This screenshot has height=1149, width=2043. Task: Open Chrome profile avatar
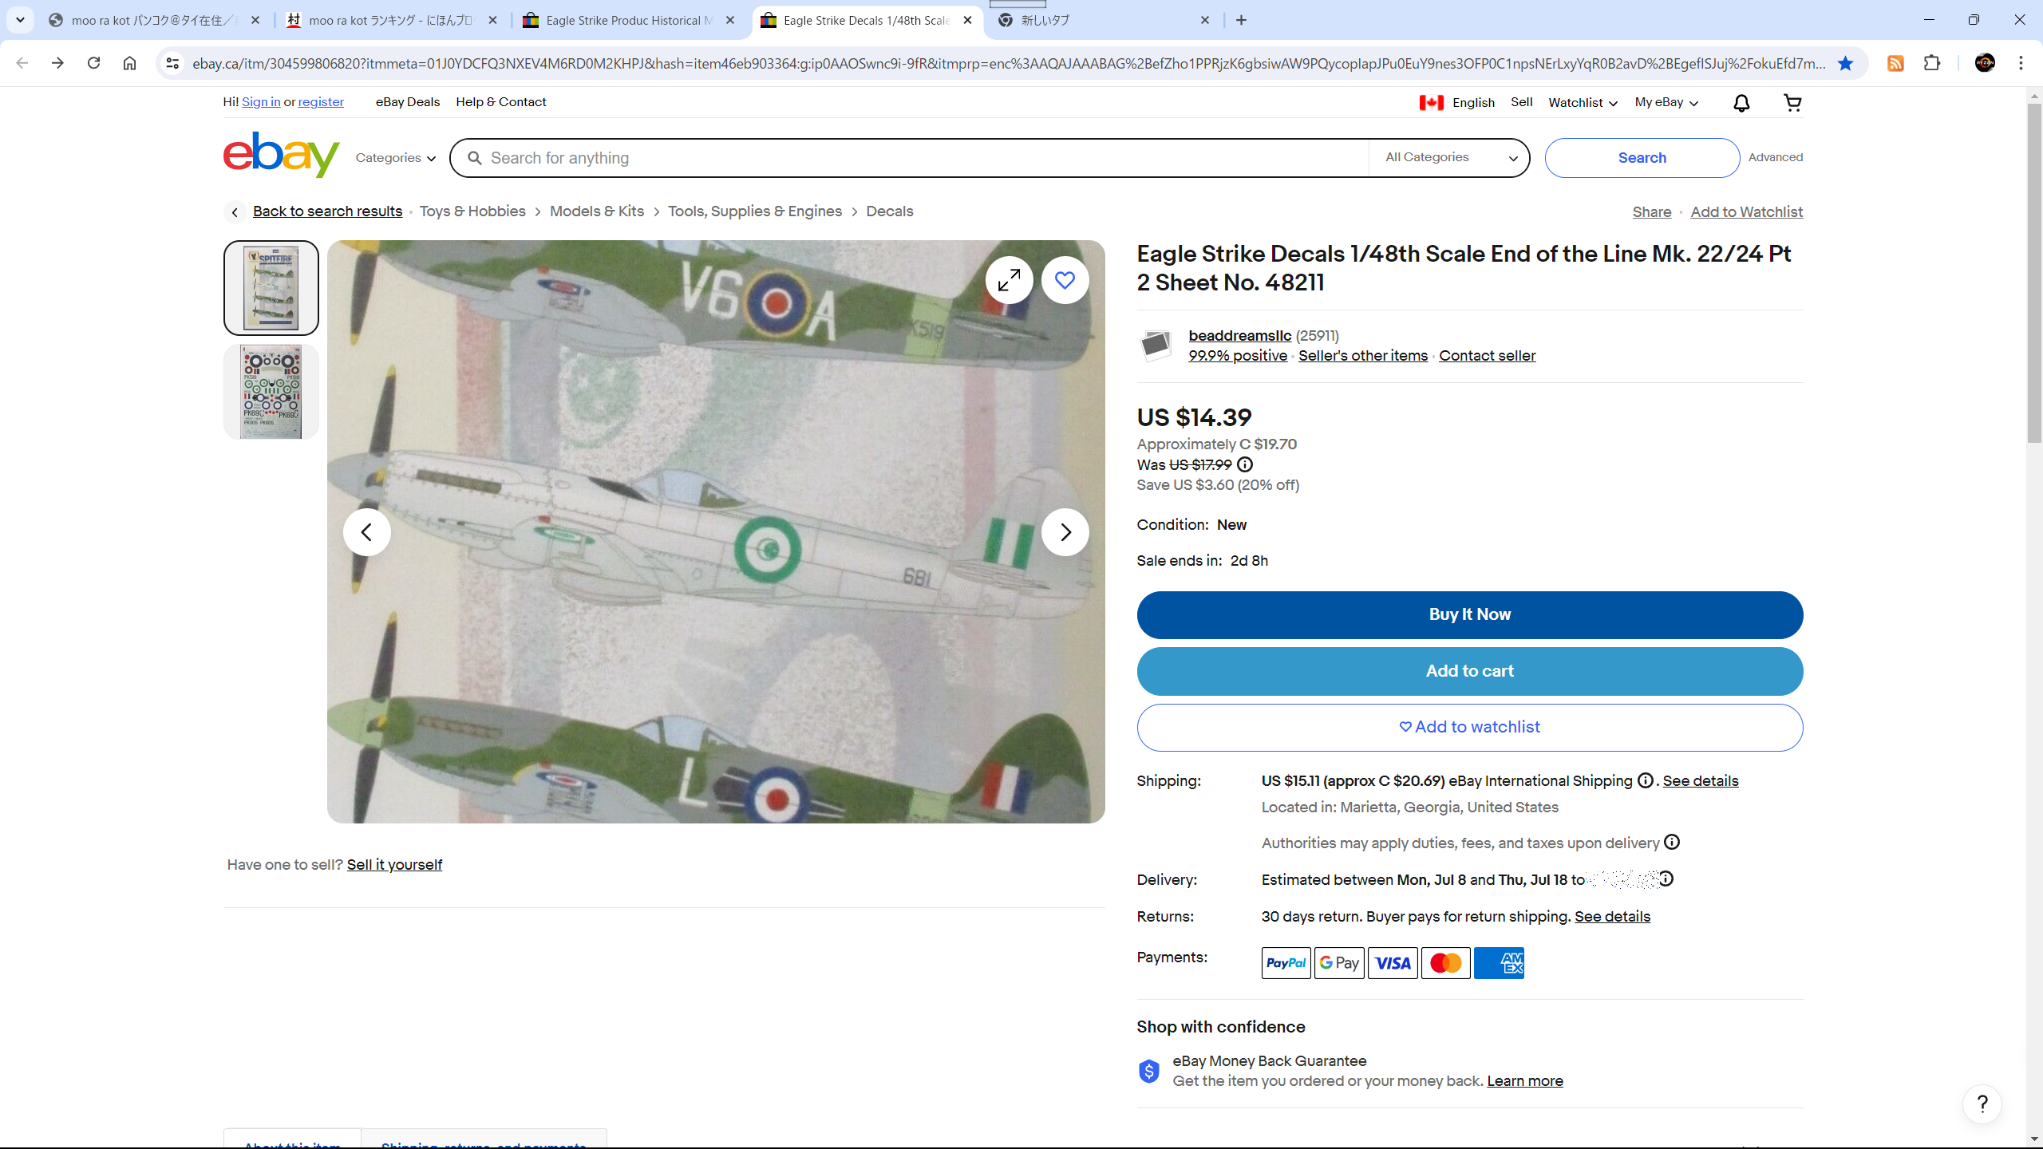pyautogui.click(x=1985, y=63)
